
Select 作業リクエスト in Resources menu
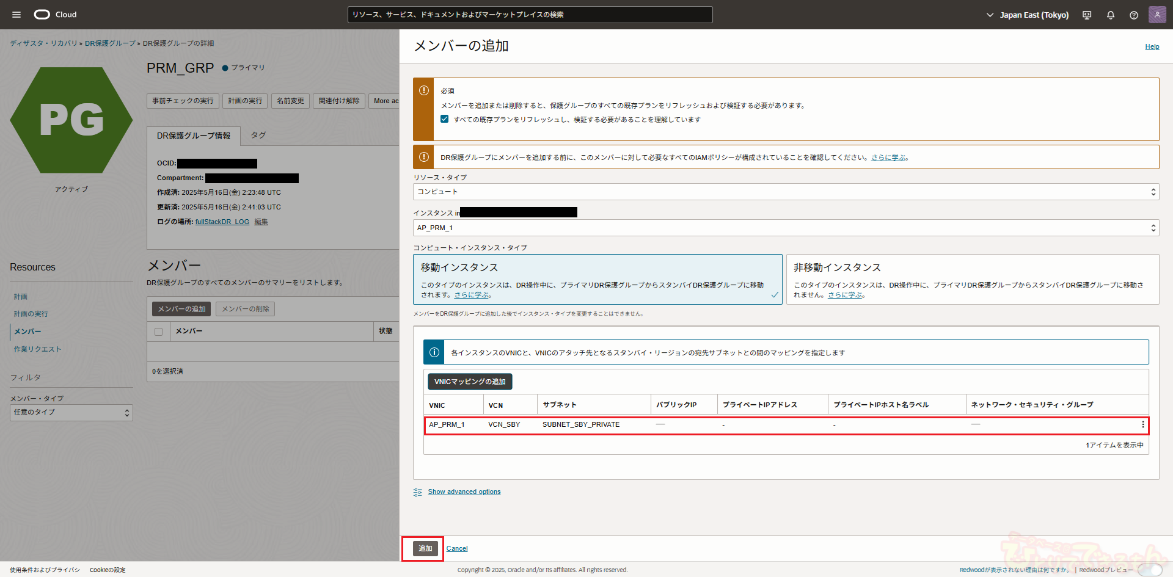(38, 349)
